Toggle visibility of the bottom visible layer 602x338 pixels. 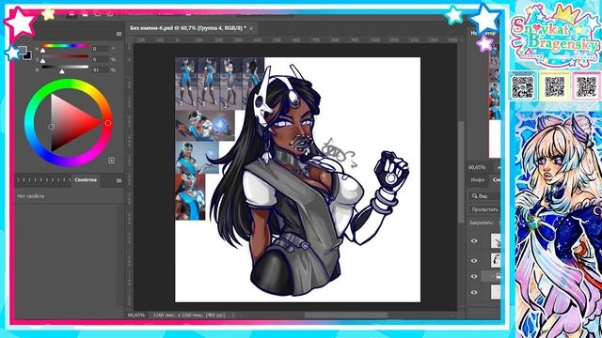(x=474, y=292)
